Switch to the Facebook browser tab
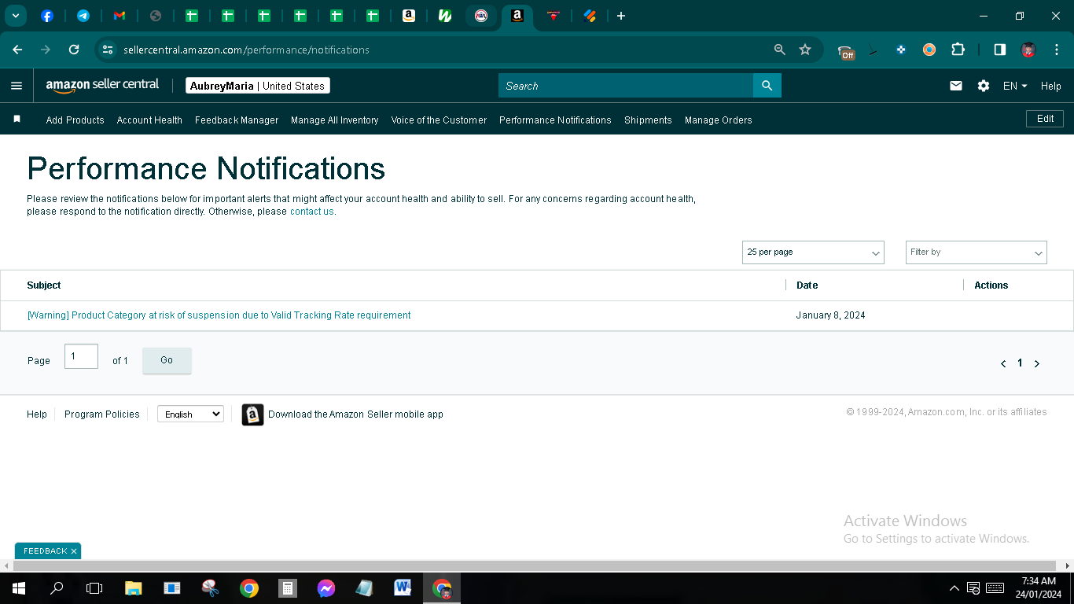Image resolution: width=1074 pixels, height=604 pixels. (x=46, y=16)
